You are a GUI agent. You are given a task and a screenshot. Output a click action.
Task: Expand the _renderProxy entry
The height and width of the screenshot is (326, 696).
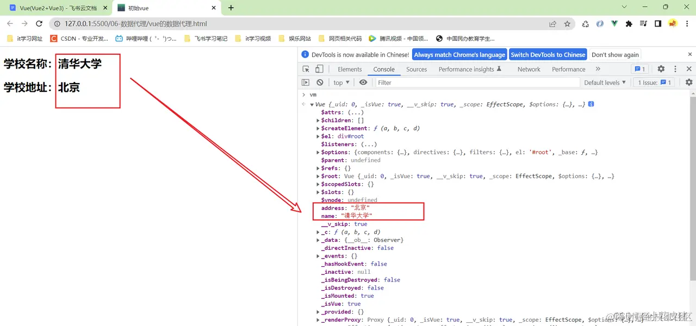(318, 320)
